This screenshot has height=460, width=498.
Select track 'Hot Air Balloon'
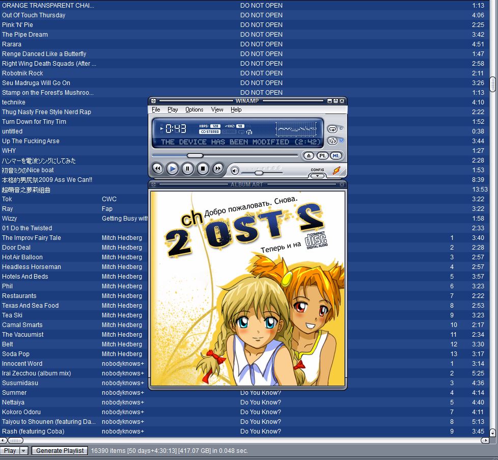(22, 257)
